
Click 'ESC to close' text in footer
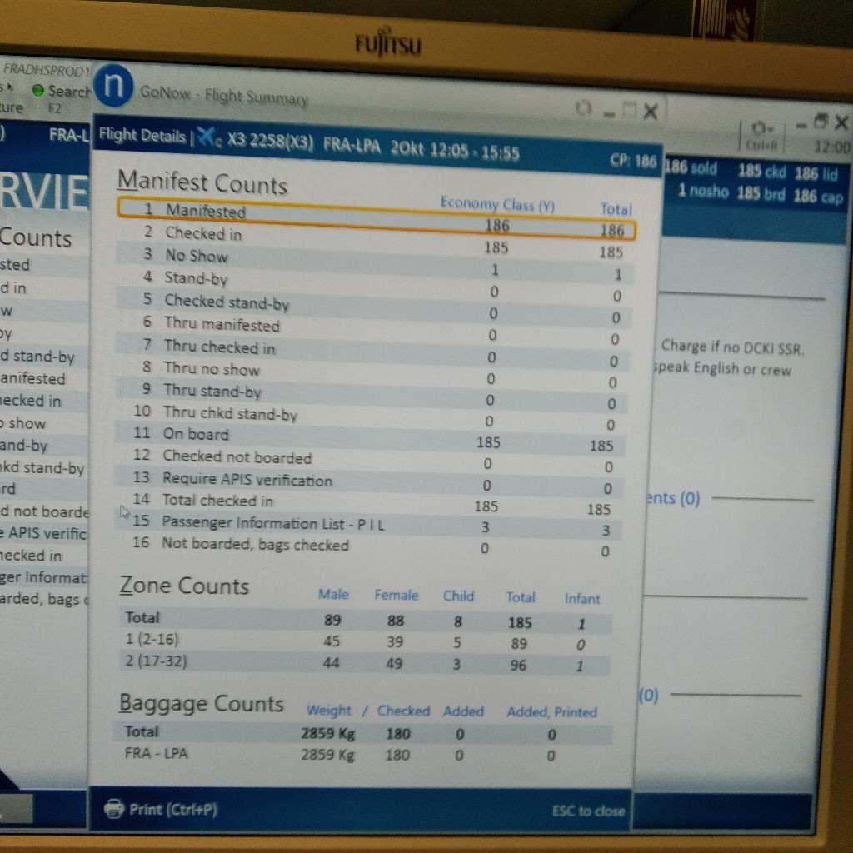coord(587,811)
